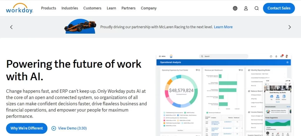The height and width of the screenshot is (136, 301).
Task: Click the Powering the future of work headline
Action: point(74,70)
